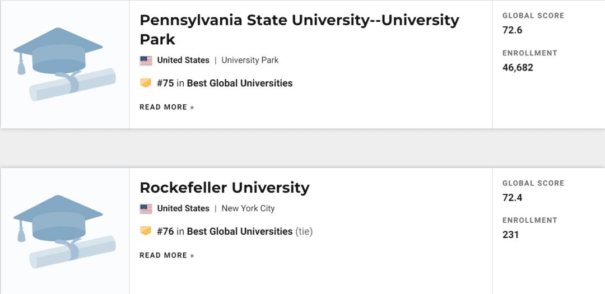Click the Rockefeller University graduation cap icon
This screenshot has width=605, height=294.
[x=58, y=220]
